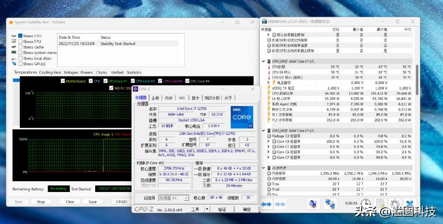The height and width of the screenshot is (224, 443).
Task: Reset the elapsed timer with the clock icon
Action: [366, 203]
